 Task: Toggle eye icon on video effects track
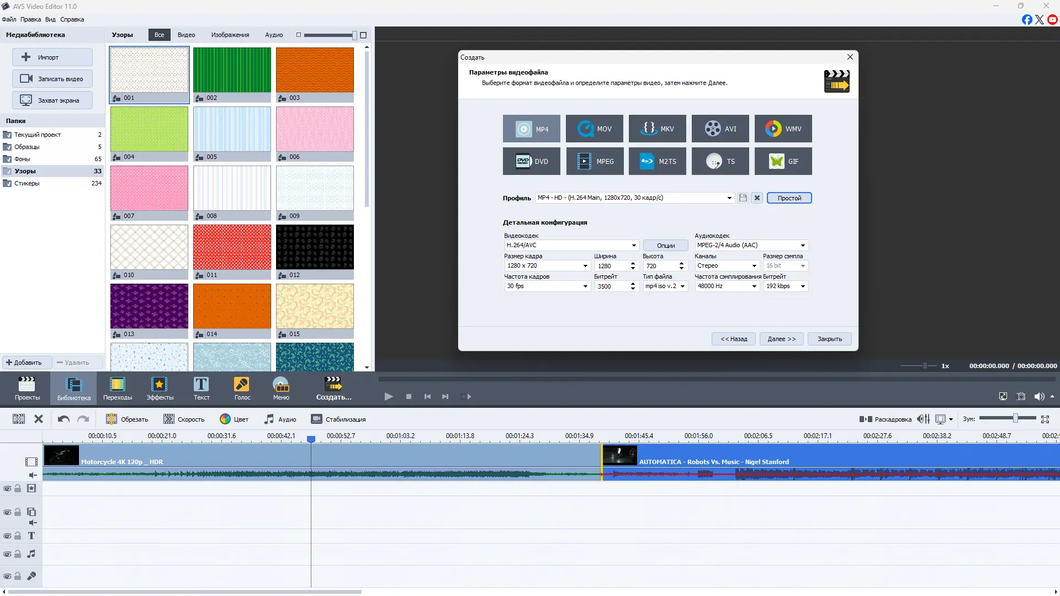click(x=7, y=488)
